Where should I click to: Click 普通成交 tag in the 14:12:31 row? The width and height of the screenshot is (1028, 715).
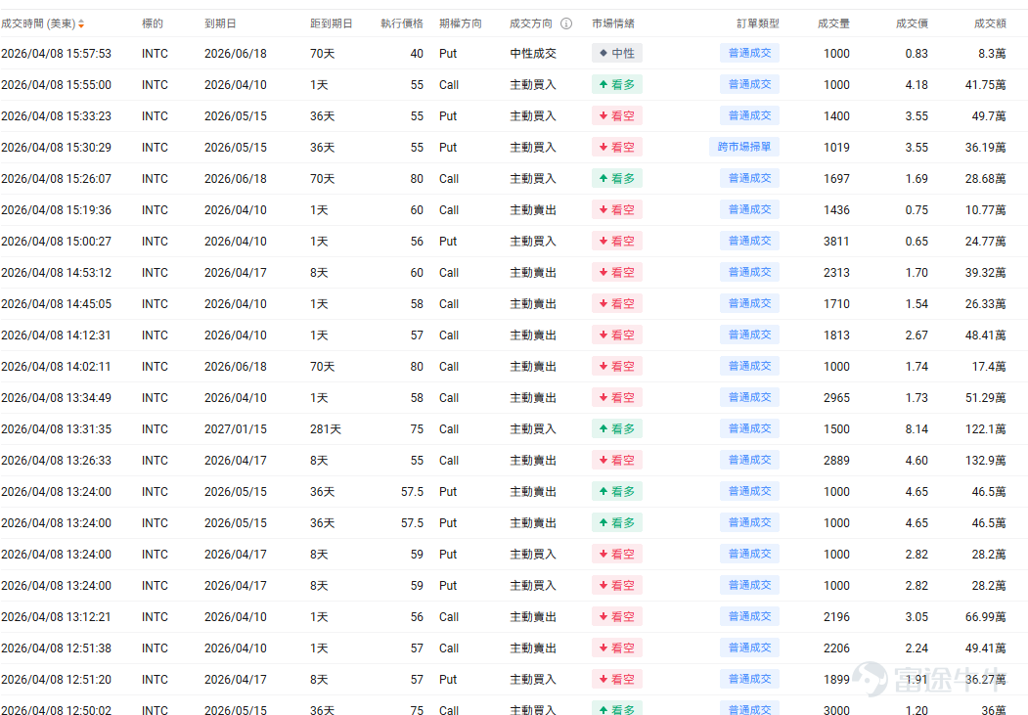(749, 335)
